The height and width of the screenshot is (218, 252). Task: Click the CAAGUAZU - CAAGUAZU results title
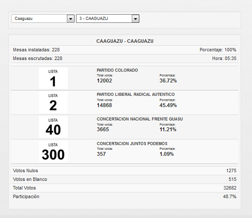pyautogui.click(x=125, y=41)
